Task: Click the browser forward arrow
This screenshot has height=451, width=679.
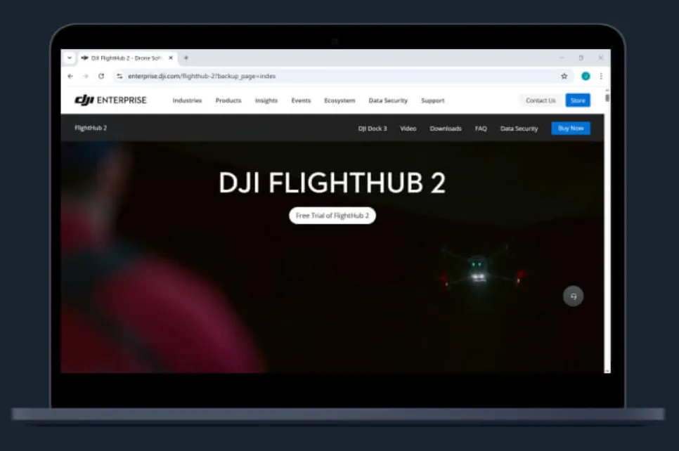Action: (x=84, y=76)
